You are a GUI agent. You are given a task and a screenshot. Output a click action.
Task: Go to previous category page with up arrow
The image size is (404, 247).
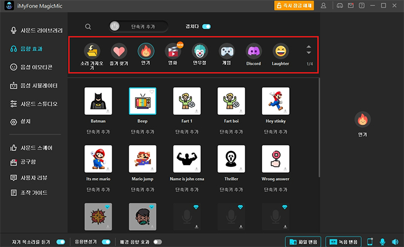tap(308, 47)
